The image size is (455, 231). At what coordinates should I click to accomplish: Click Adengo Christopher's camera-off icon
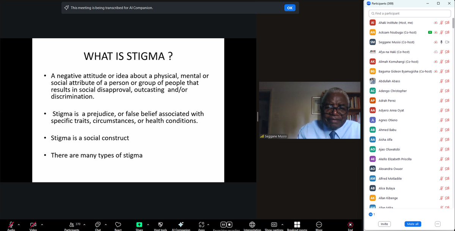(447, 91)
